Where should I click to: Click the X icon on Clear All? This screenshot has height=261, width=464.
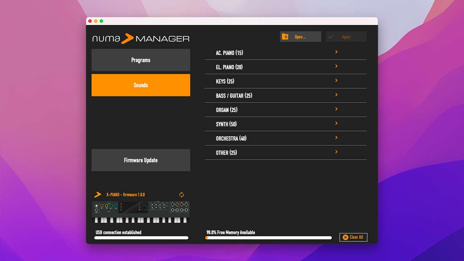click(x=345, y=237)
